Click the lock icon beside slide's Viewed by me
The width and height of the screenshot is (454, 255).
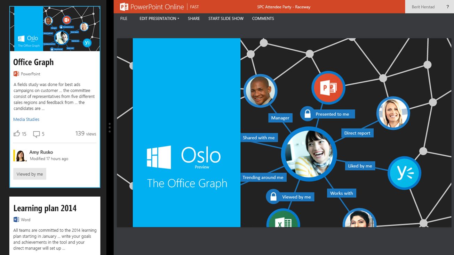point(273,197)
